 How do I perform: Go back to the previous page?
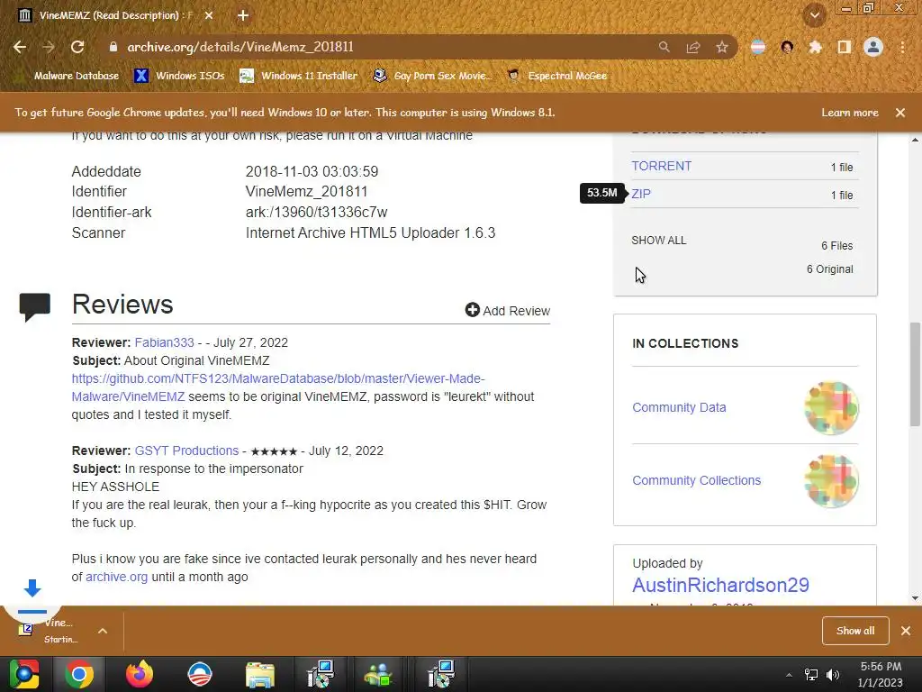click(20, 47)
